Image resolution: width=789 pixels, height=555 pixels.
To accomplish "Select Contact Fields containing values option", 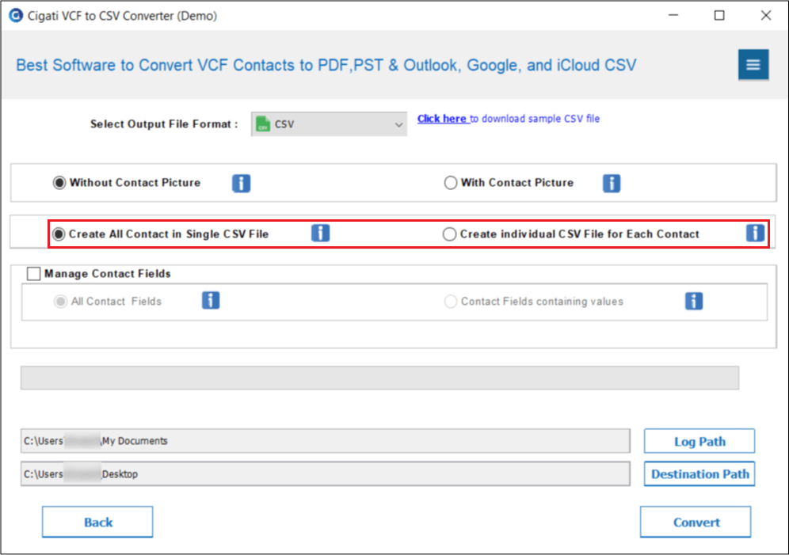I will tap(451, 302).
